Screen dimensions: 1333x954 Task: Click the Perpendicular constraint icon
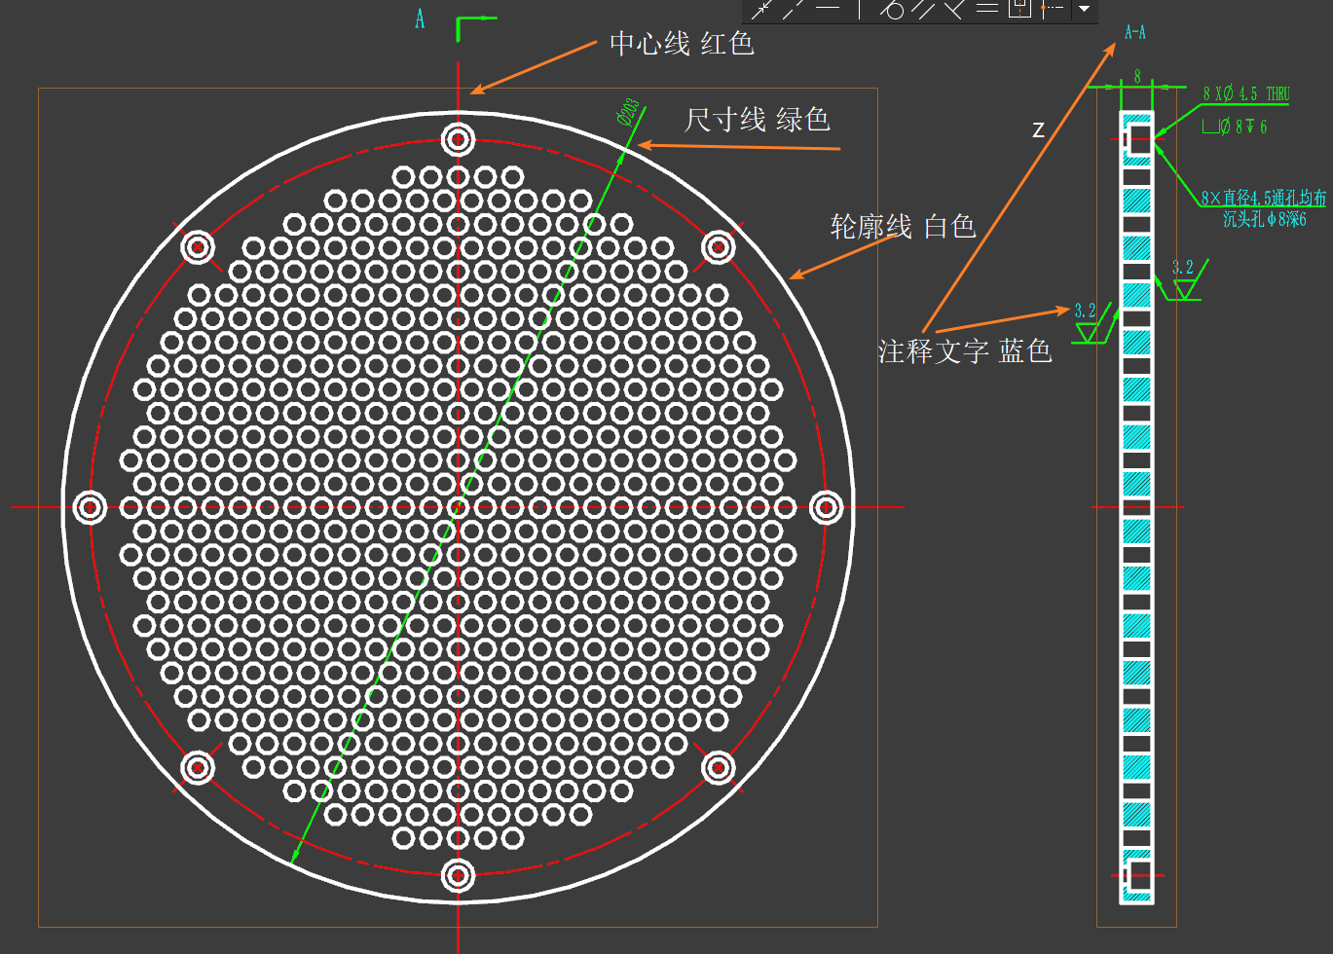click(x=954, y=10)
